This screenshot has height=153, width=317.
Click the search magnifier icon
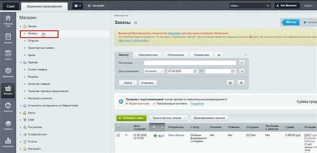click(268, 6)
